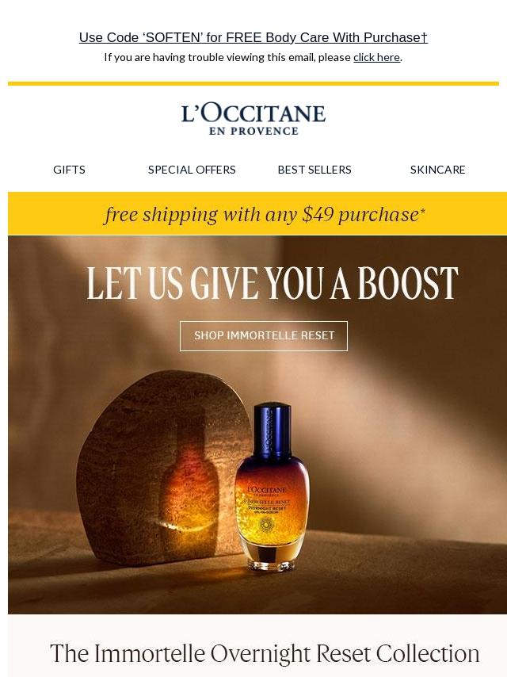Open the Immortelle Overnight Reset Collection heading
Screen dimensions: 507x677
265,654
